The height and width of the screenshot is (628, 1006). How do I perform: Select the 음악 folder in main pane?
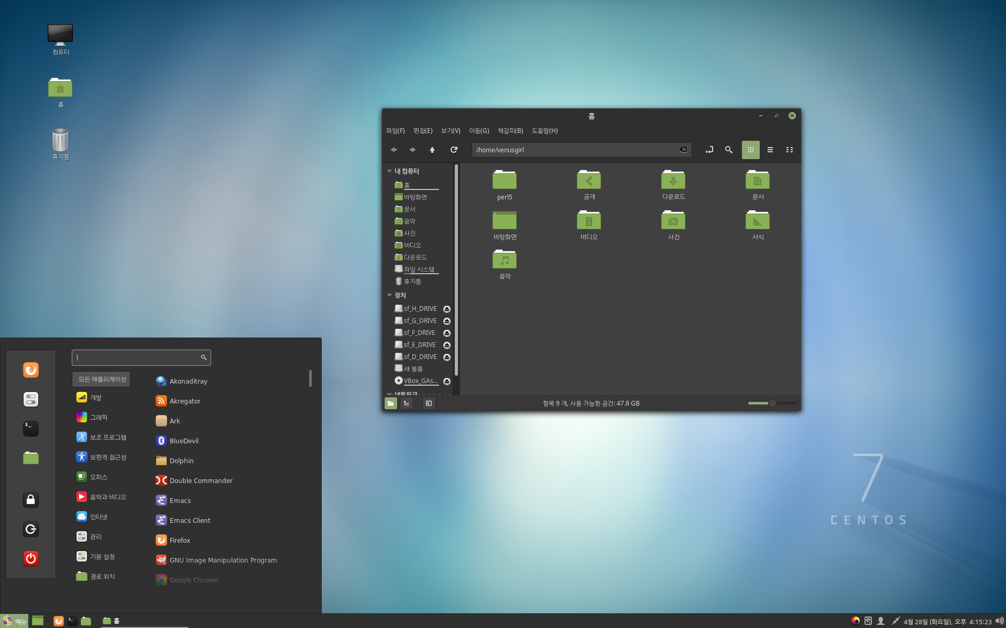[x=505, y=264]
